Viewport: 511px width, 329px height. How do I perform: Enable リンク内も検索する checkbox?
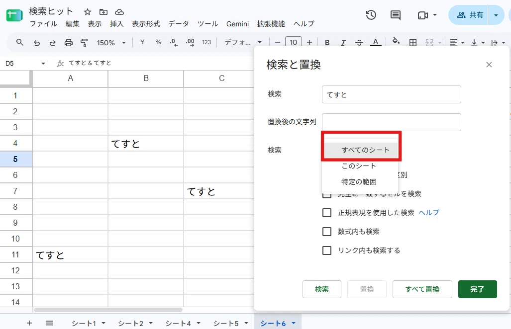(x=327, y=250)
